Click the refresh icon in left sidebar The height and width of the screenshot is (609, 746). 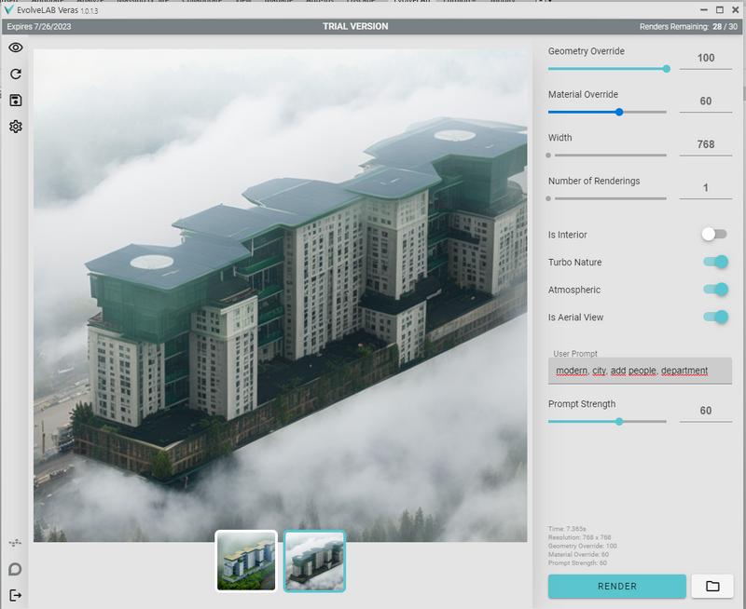coord(16,74)
